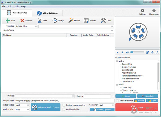Stop the preview playback

[122, 52]
